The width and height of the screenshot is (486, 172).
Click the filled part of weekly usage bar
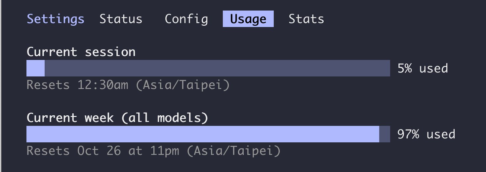(203, 134)
